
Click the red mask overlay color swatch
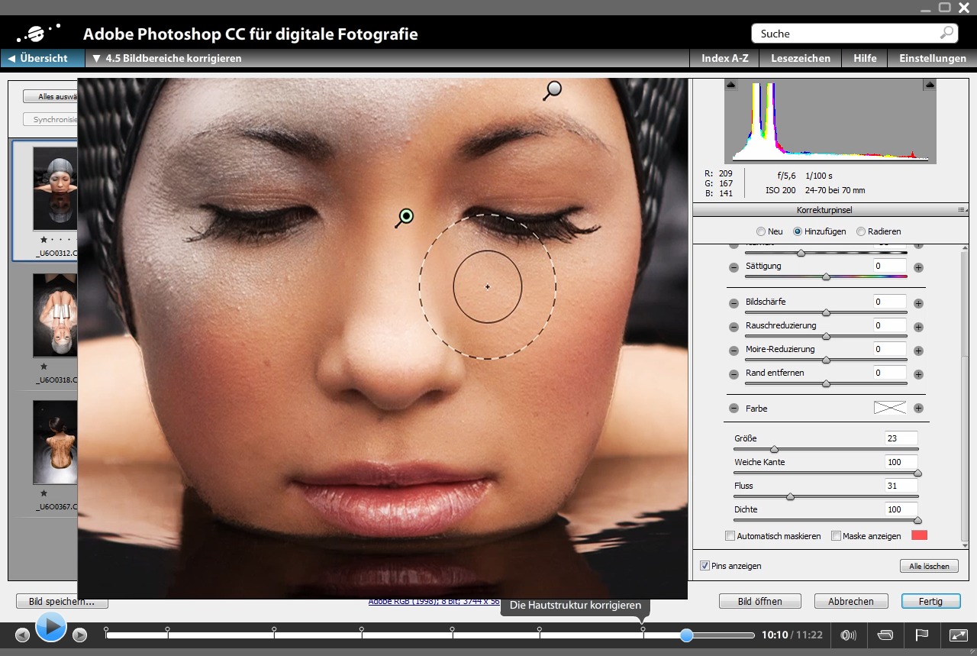pyautogui.click(x=919, y=535)
